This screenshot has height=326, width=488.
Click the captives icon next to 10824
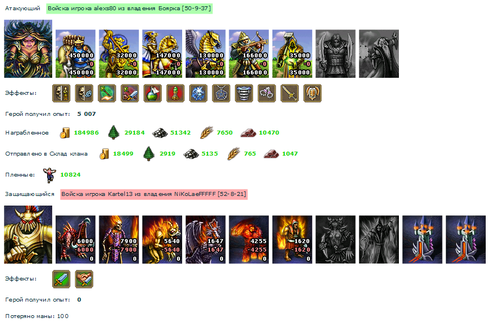[49, 175]
